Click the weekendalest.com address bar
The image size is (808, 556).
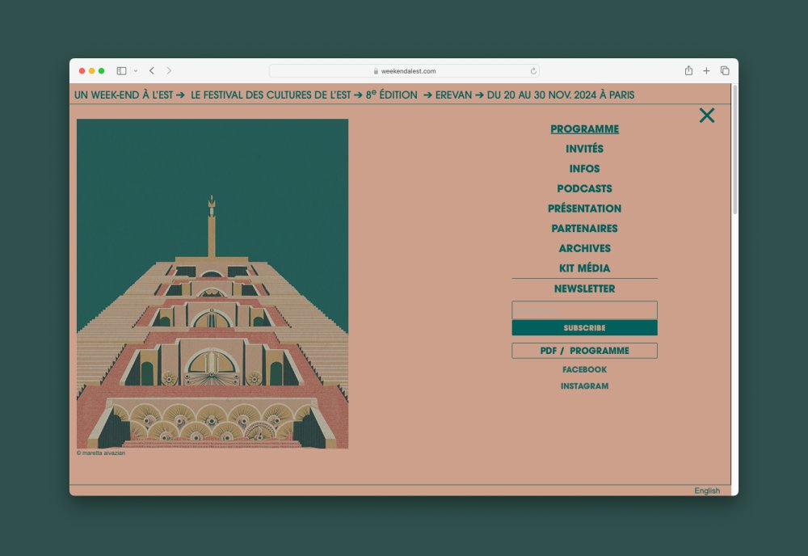[404, 71]
